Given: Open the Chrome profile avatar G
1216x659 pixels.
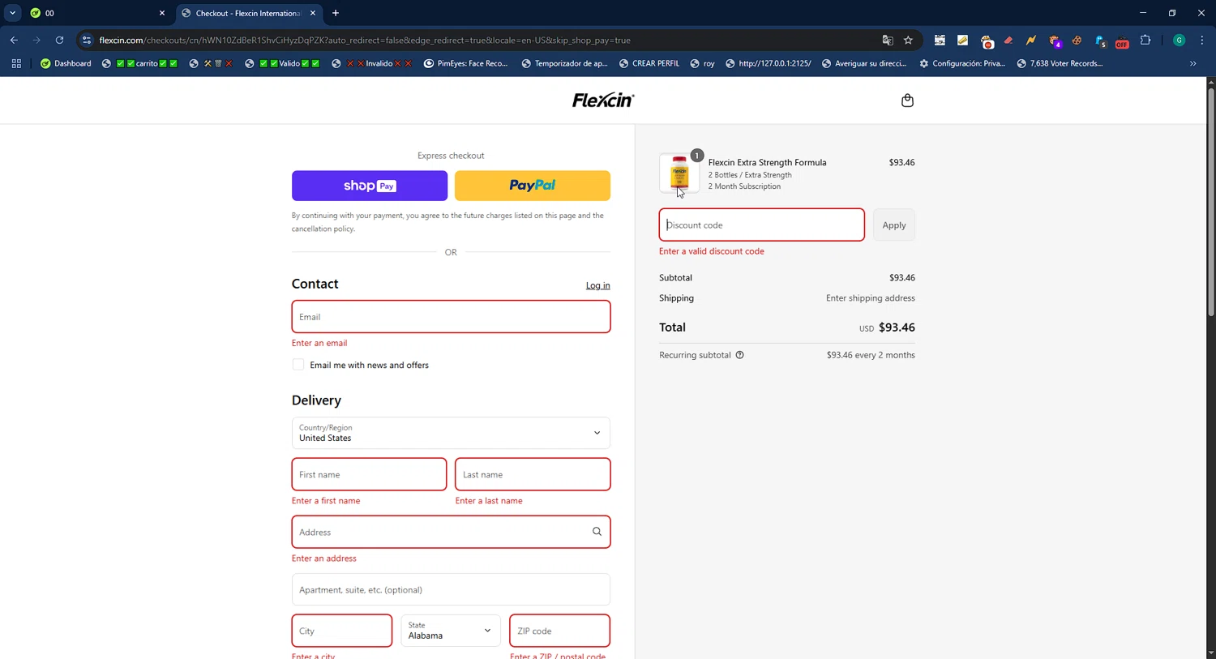Looking at the screenshot, I should pos(1179,40).
